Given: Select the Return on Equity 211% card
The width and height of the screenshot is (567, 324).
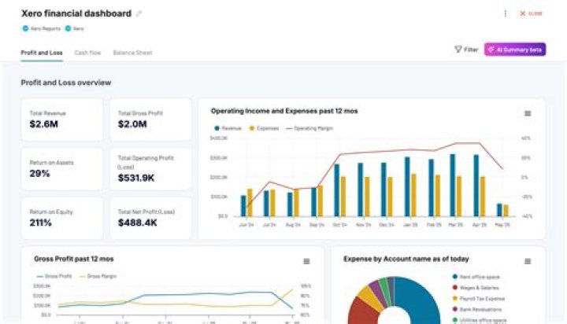Looking at the screenshot, I should coord(62,218).
